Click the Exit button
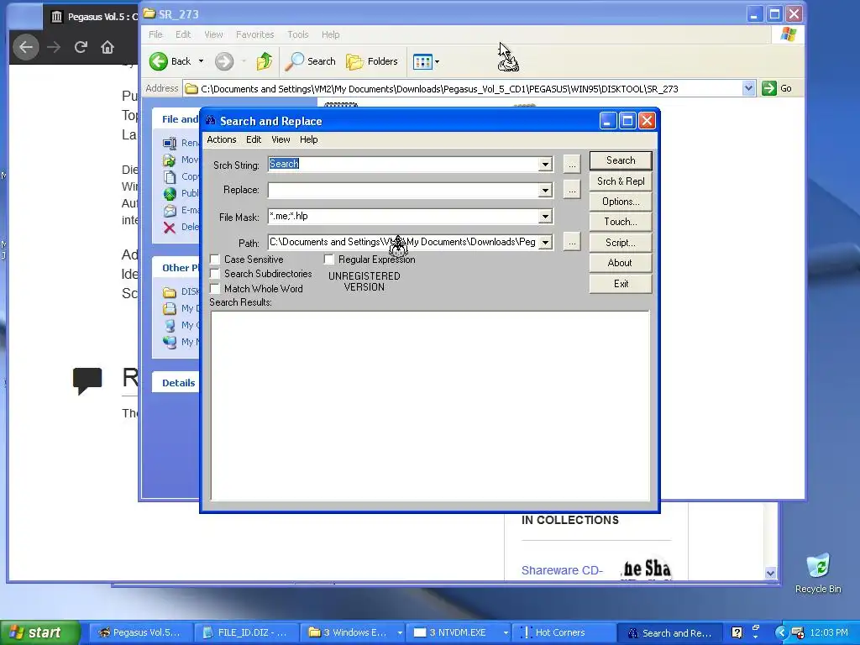This screenshot has width=860, height=645. (621, 284)
